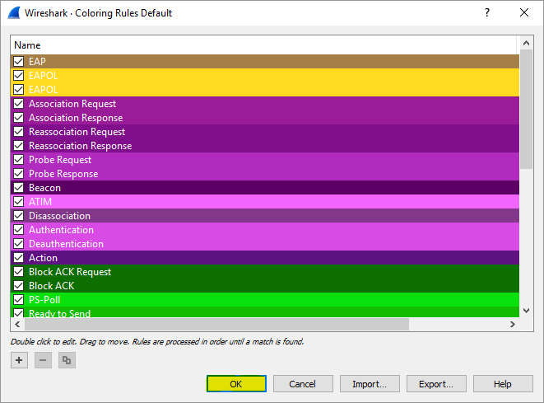Viewport: 544px width, 403px height.
Task: Click the Export... button
Action: 436,384
